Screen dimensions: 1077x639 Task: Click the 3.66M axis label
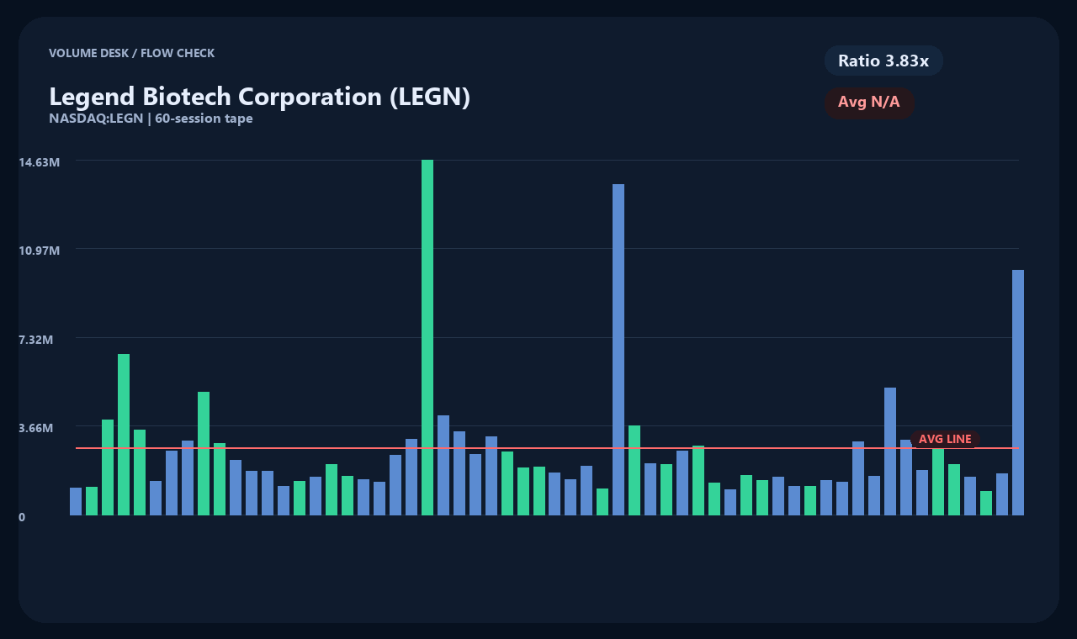[x=36, y=428]
